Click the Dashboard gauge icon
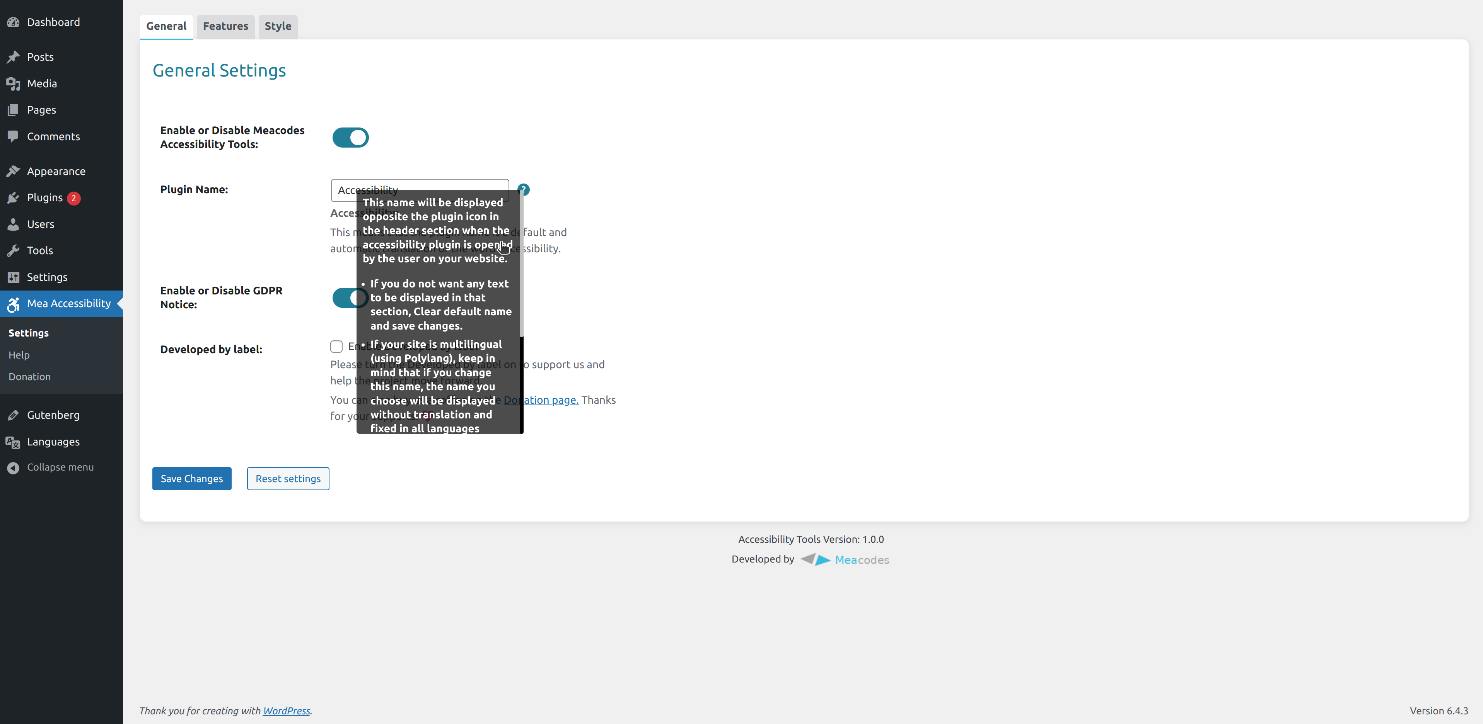 point(13,22)
